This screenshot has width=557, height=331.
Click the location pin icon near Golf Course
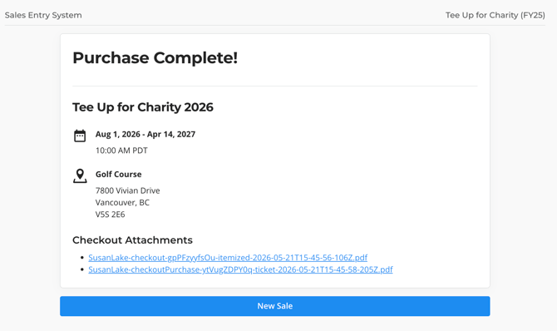point(80,176)
